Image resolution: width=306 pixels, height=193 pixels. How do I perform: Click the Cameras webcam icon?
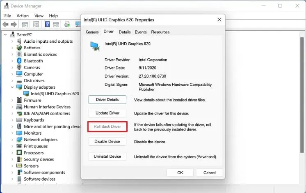click(19, 67)
